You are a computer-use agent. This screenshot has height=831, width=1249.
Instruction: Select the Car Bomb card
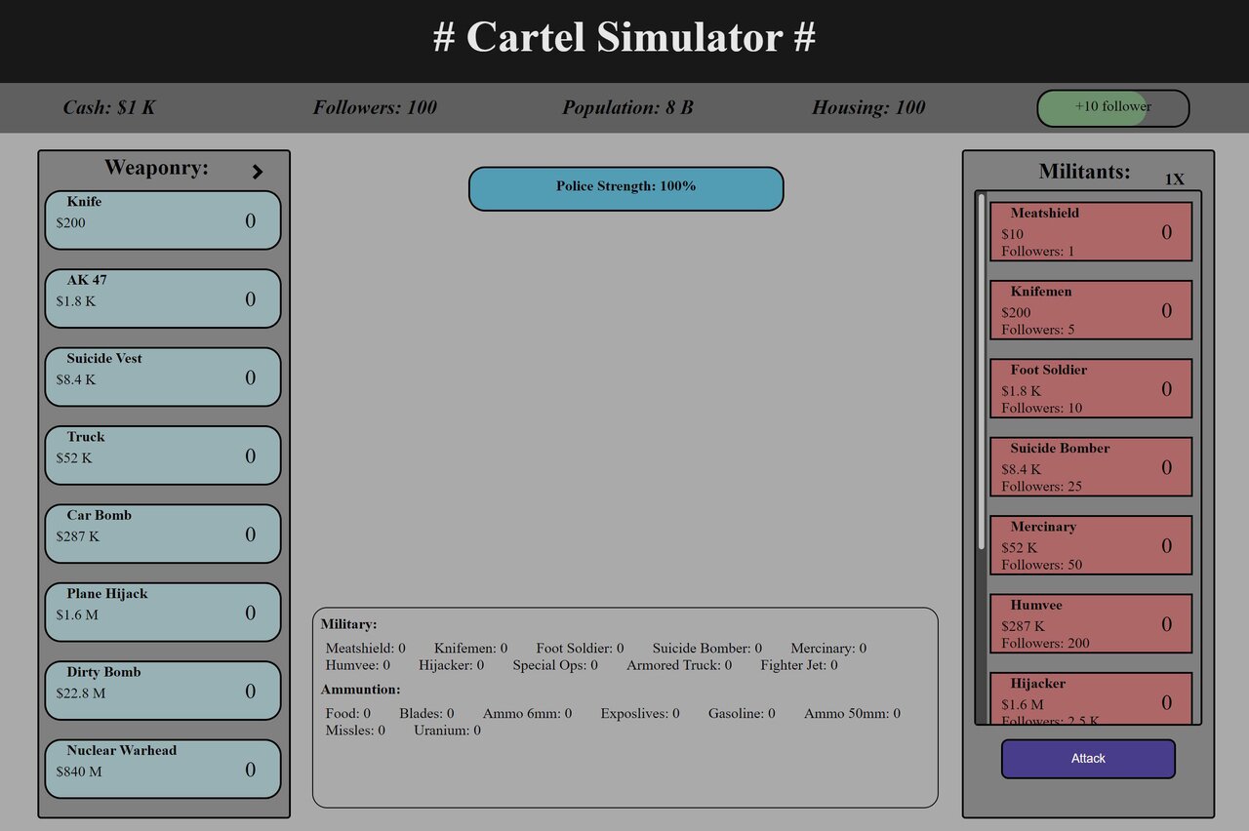click(162, 534)
